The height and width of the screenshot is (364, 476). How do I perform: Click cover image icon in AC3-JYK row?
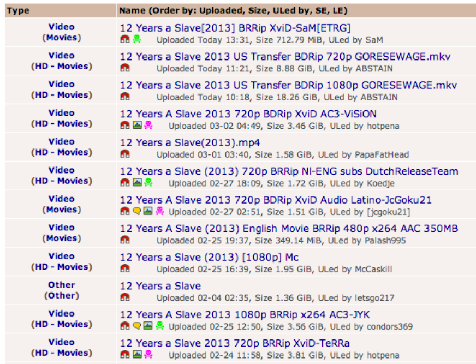tap(148, 326)
